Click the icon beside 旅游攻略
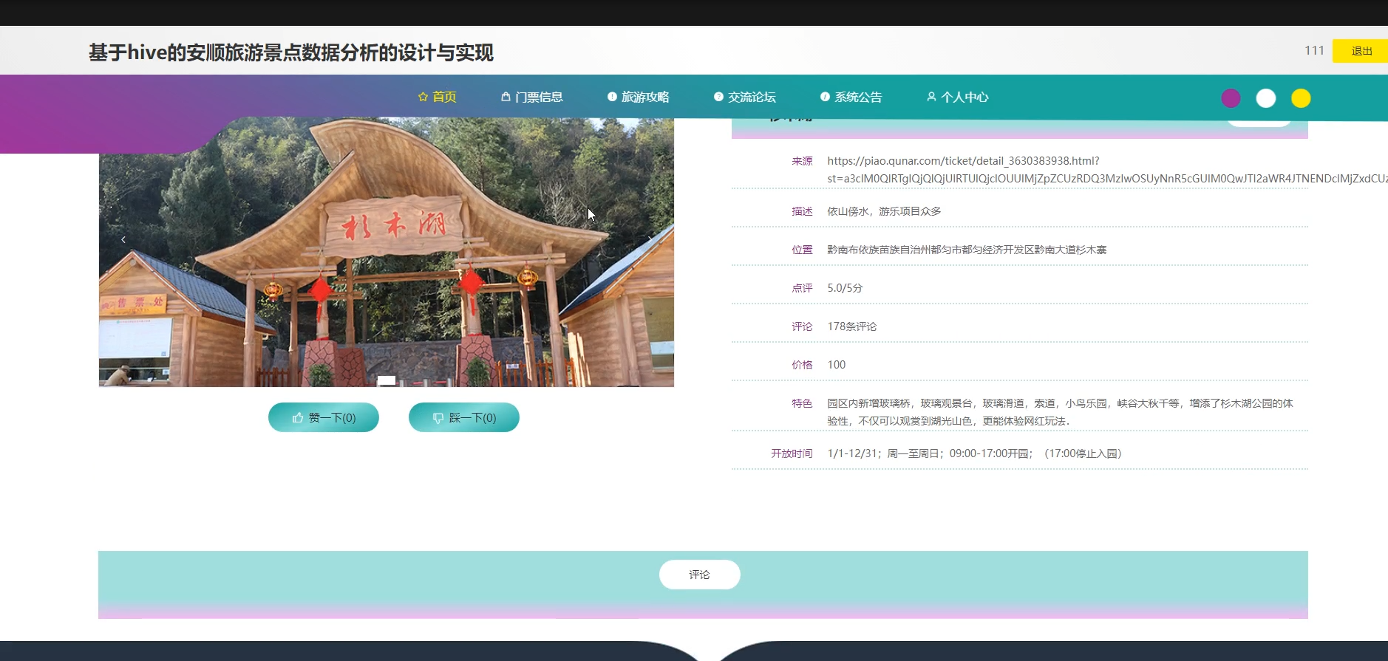The image size is (1388, 661). 612,97
